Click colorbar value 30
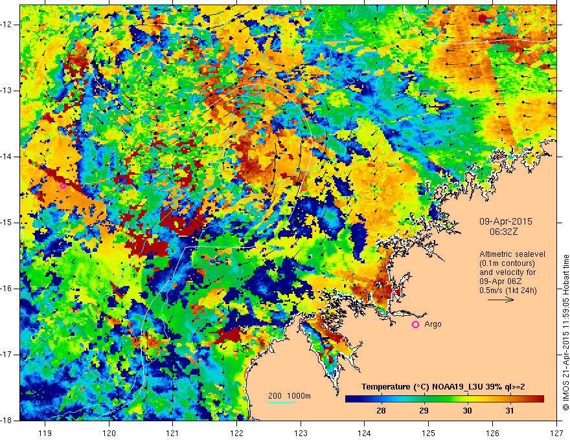 [x=467, y=411]
